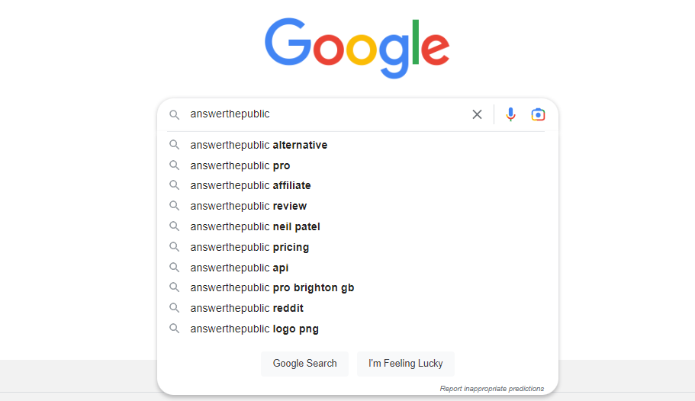695x401 pixels.
Task: Pick the 'answerthepublic review' suggestion
Action: 248,206
